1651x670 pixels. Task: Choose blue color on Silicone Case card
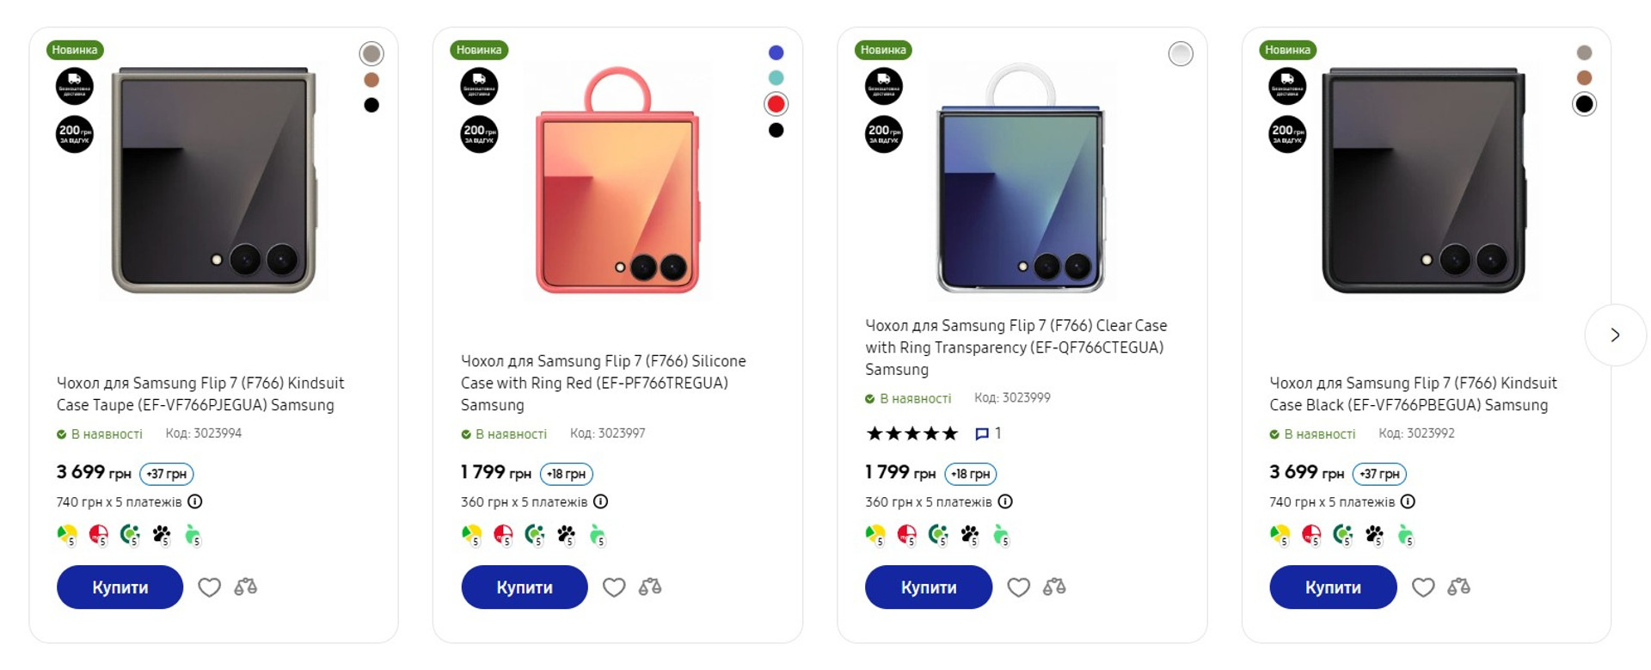click(776, 52)
